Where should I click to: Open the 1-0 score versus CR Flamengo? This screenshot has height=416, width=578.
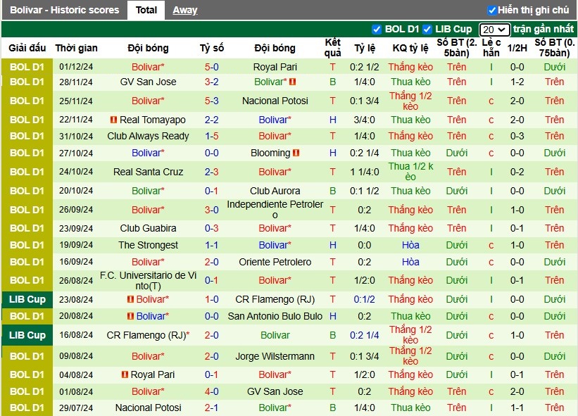tap(212, 300)
